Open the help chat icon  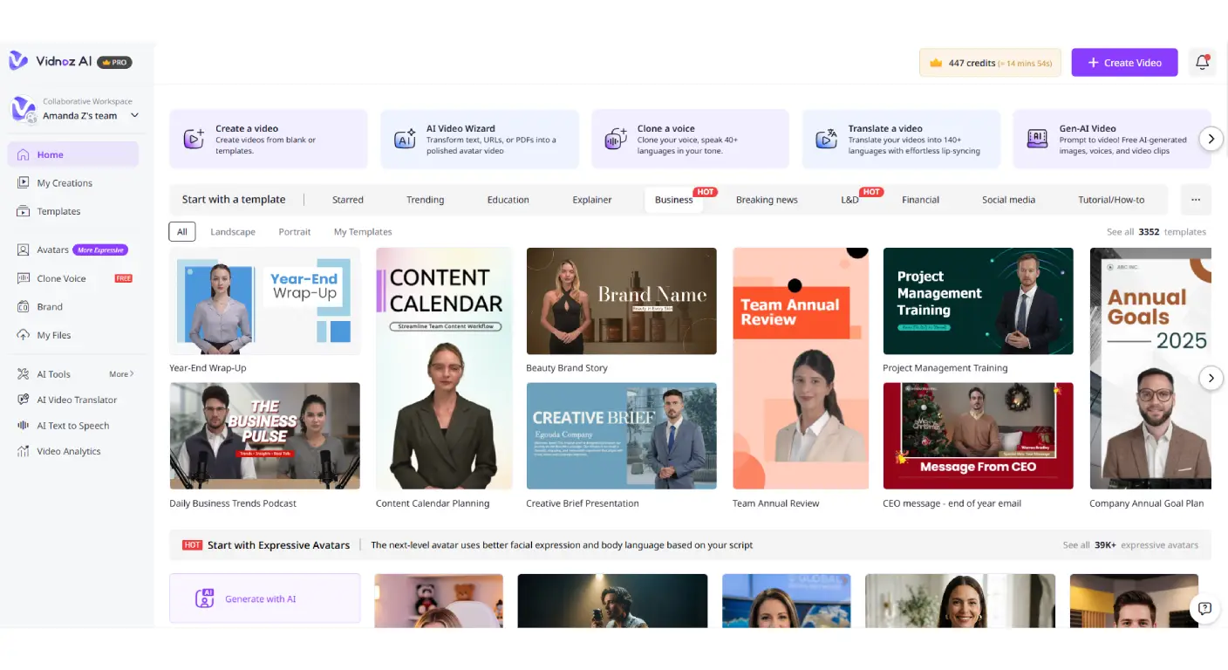[1204, 608]
